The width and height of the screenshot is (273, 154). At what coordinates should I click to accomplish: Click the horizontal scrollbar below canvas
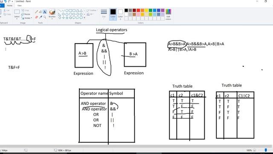point(136,146)
